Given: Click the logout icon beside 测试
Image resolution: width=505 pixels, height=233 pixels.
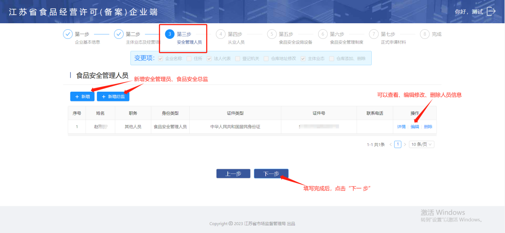Looking at the screenshot, I should click(491, 12).
